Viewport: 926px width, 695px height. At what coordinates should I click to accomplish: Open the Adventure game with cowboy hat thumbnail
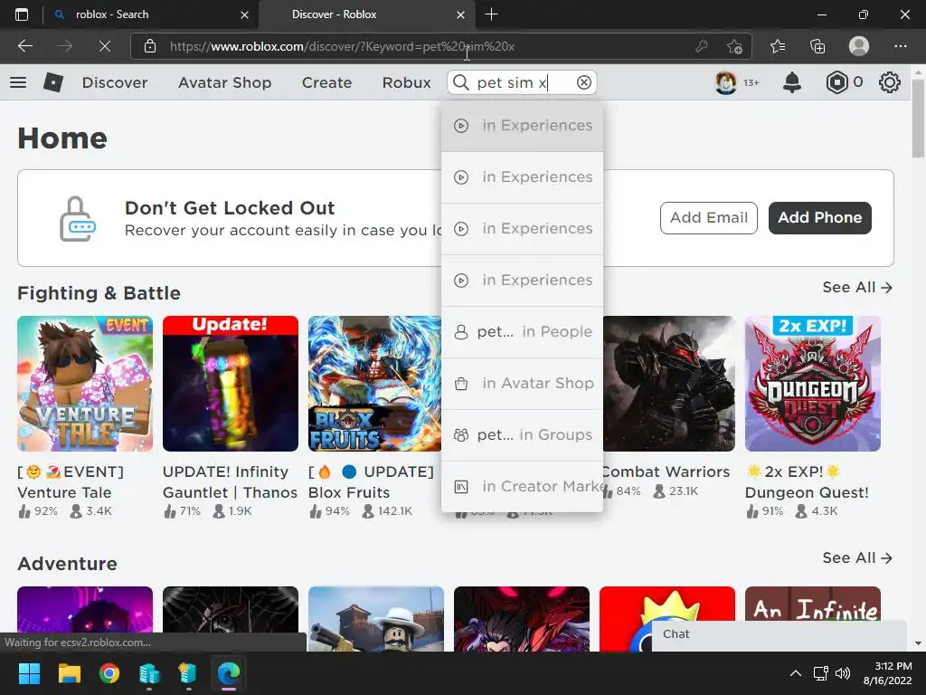[x=375, y=619]
